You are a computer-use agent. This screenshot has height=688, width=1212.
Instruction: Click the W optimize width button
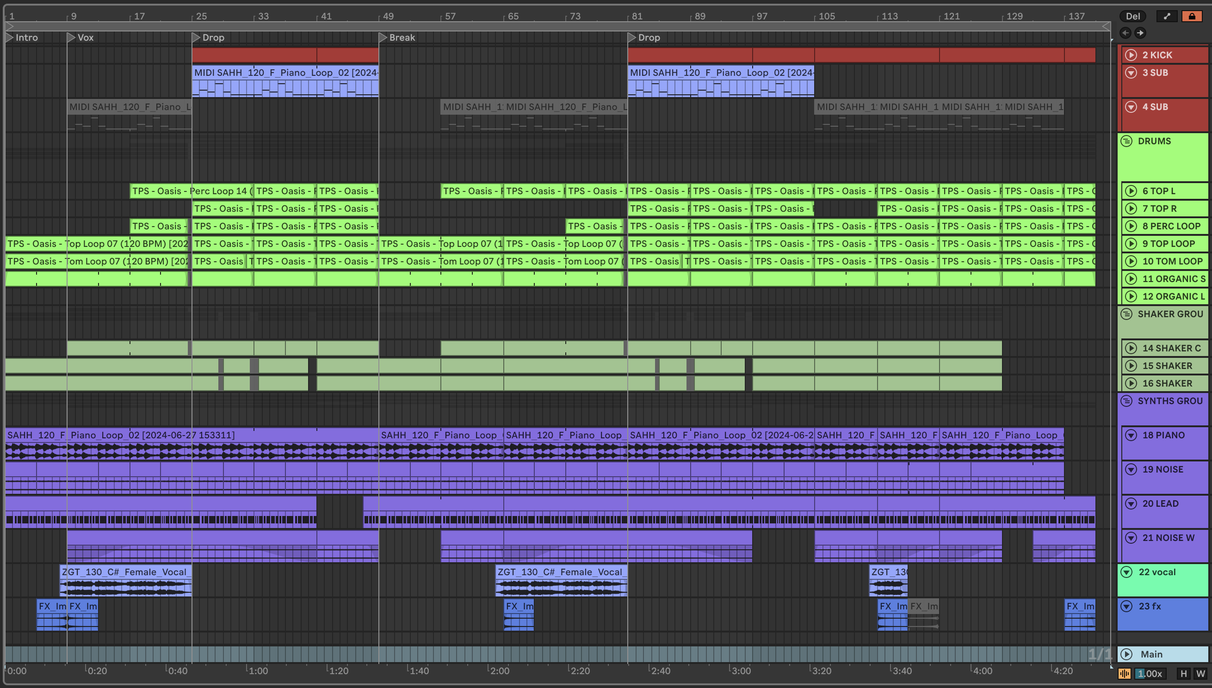[1200, 673]
